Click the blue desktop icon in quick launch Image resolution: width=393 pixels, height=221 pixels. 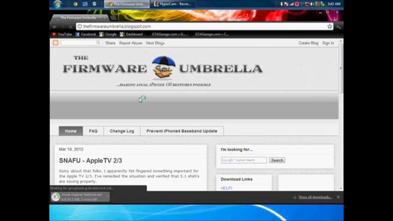coord(85,4)
